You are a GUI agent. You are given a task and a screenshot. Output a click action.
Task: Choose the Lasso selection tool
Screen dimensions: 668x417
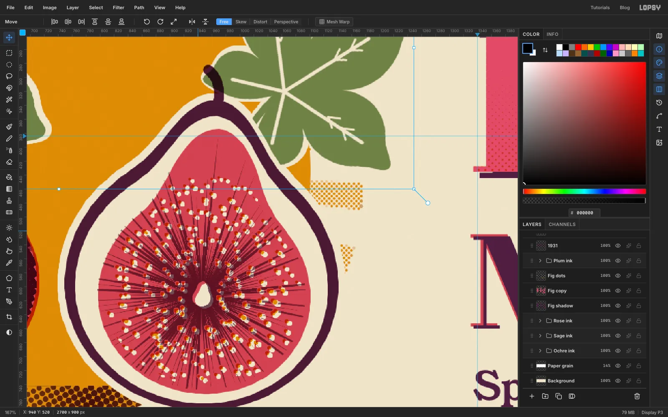(9, 76)
